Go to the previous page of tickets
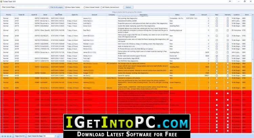 click(5, 136)
